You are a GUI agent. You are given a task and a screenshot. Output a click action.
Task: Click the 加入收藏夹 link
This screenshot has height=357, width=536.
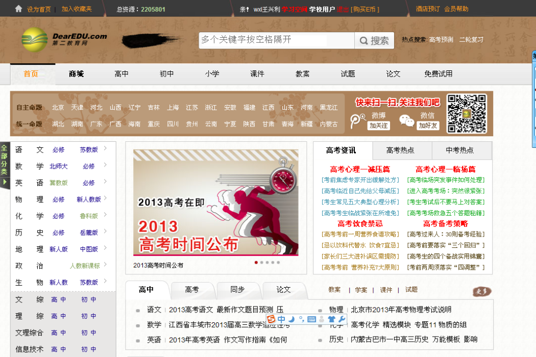[77, 9]
